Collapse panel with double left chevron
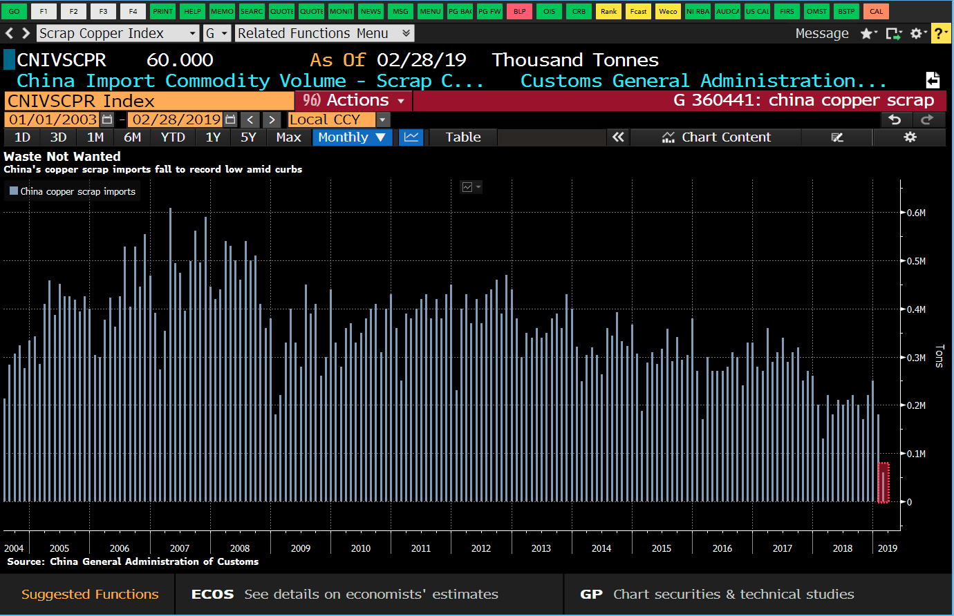 618,137
